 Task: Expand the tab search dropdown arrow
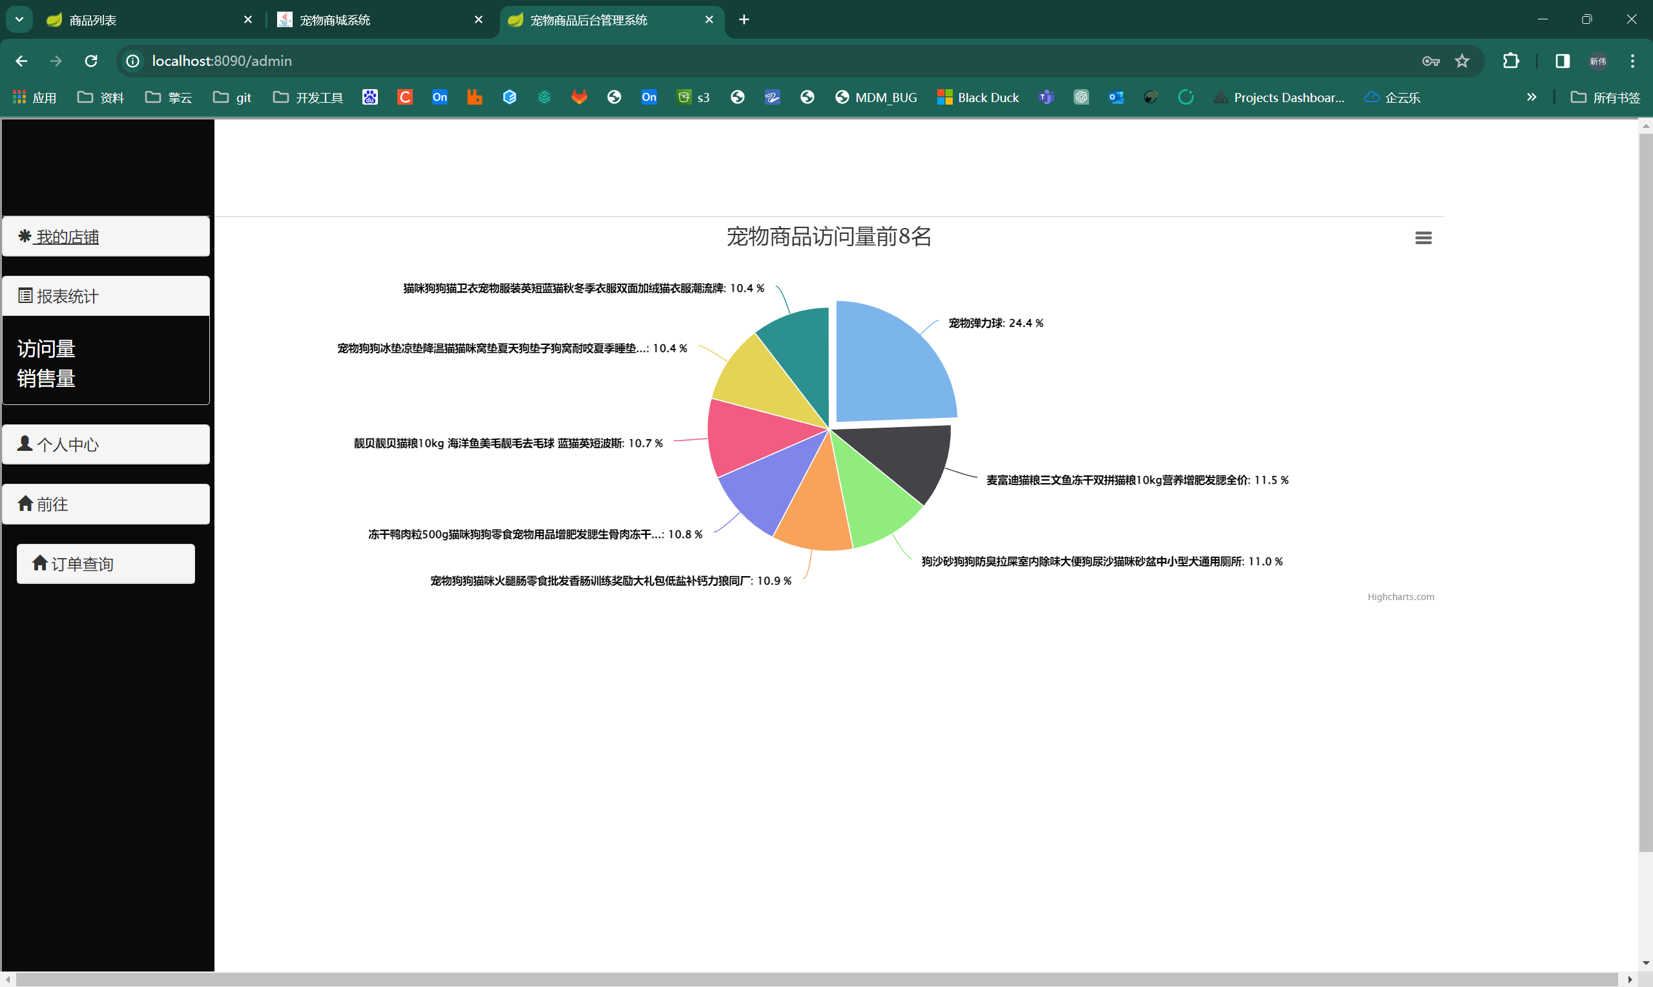(x=19, y=19)
